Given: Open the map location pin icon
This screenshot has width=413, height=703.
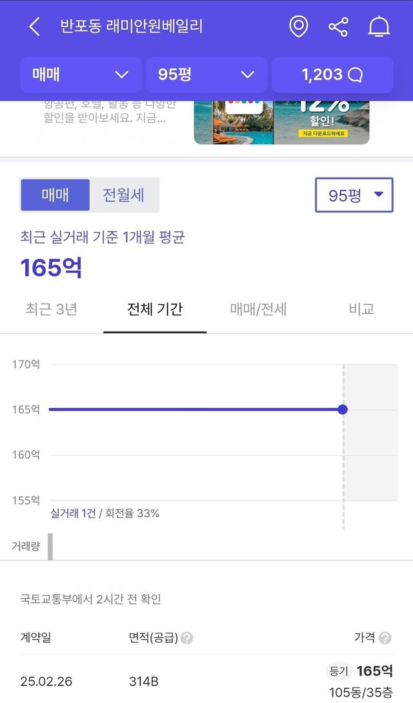Looking at the screenshot, I should pyautogui.click(x=298, y=26).
